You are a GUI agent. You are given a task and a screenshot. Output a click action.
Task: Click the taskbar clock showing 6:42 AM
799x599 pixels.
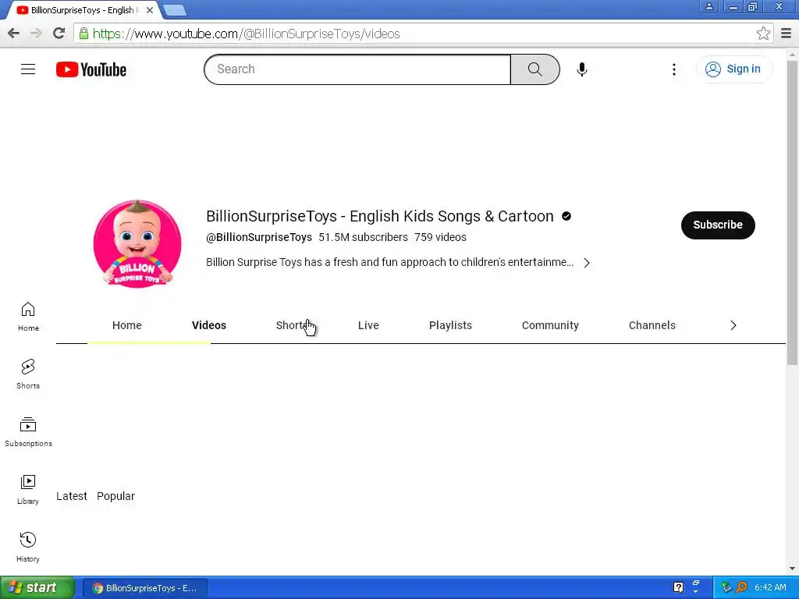coord(770,587)
